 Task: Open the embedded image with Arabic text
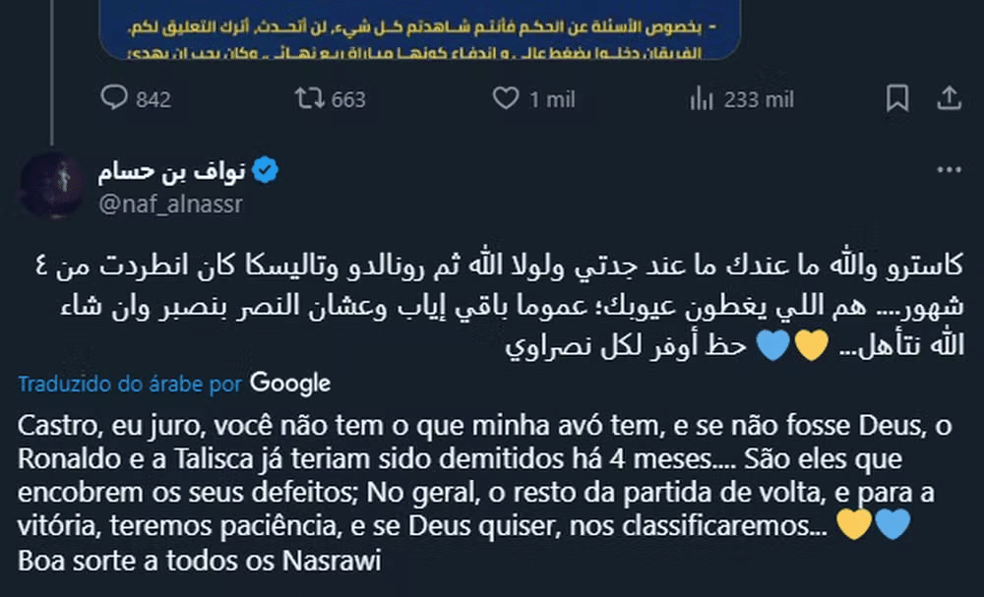coord(421,30)
